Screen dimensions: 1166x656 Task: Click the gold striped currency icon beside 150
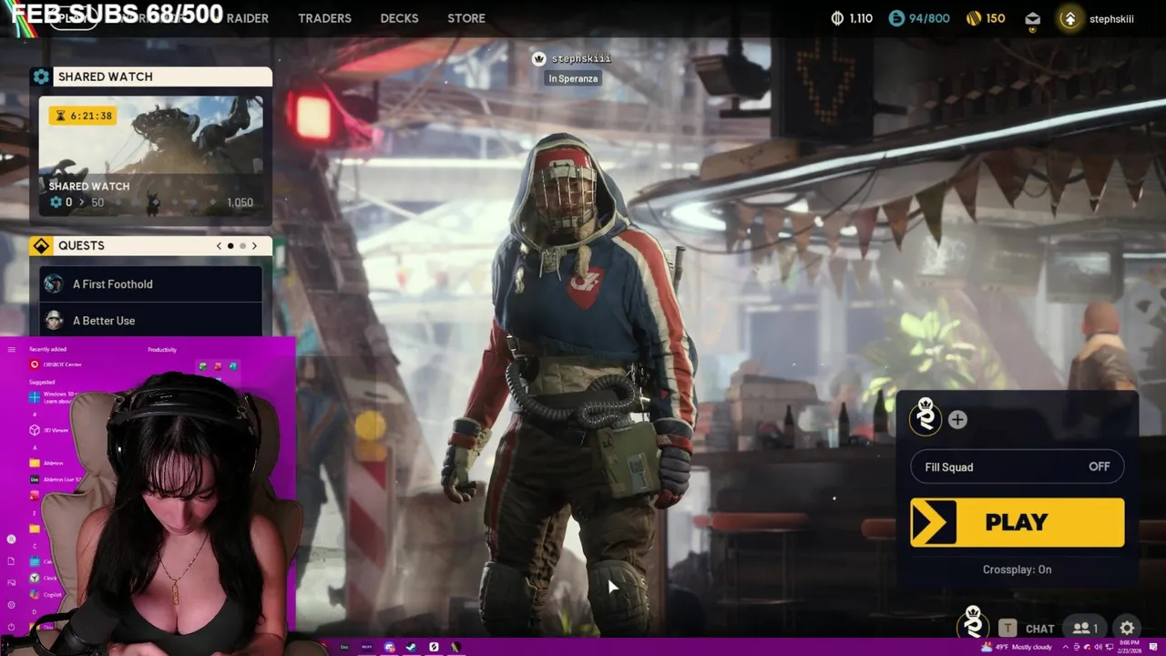(x=974, y=18)
